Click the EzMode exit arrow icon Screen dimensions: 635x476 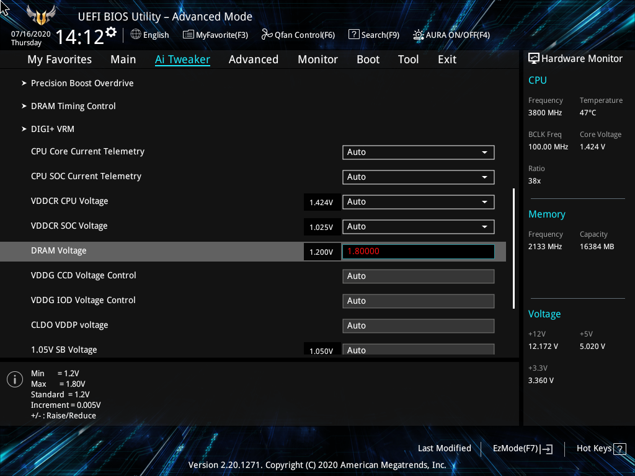click(x=547, y=449)
